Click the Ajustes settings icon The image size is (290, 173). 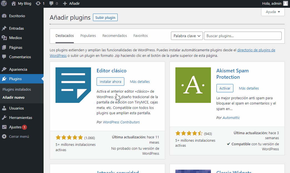[x=4, y=127]
